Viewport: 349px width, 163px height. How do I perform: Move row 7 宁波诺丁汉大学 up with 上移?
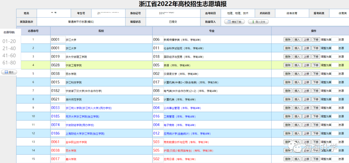306,91
